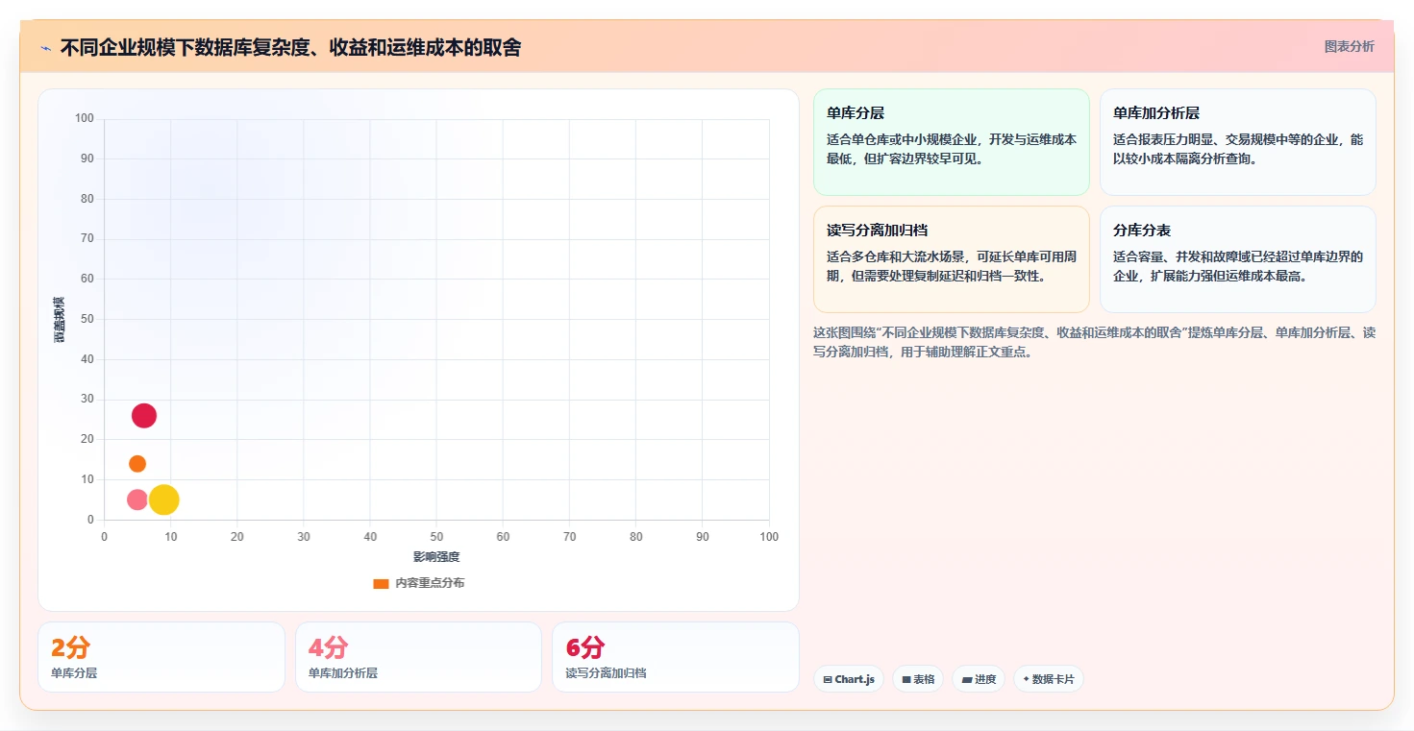Click the 图表分析 label in header
Viewport: 1414px width, 731px height.
click(x=1349, y=46)
